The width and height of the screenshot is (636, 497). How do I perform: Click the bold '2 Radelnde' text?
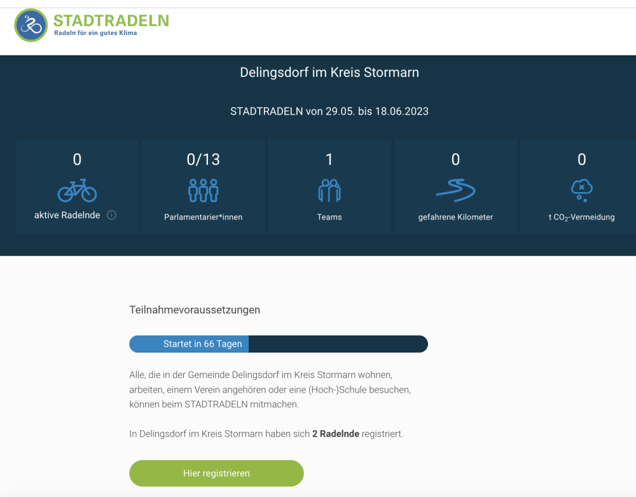336,434
